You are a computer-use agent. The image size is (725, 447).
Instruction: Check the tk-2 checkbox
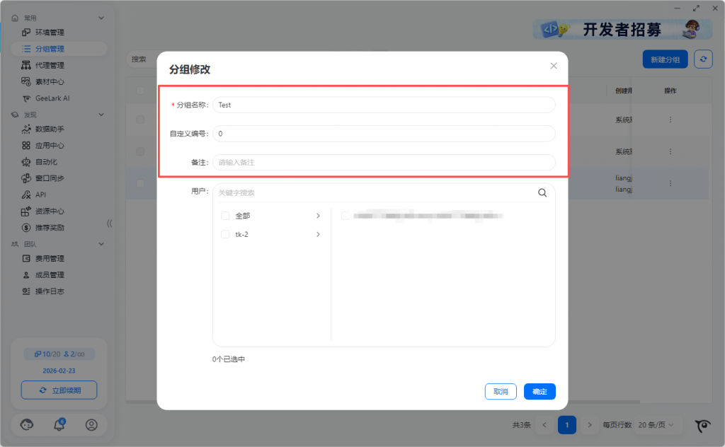[225, 234]
